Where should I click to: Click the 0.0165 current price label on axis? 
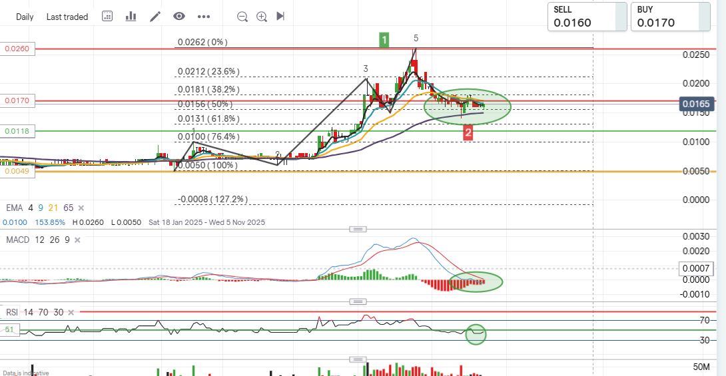coord(697,104)
